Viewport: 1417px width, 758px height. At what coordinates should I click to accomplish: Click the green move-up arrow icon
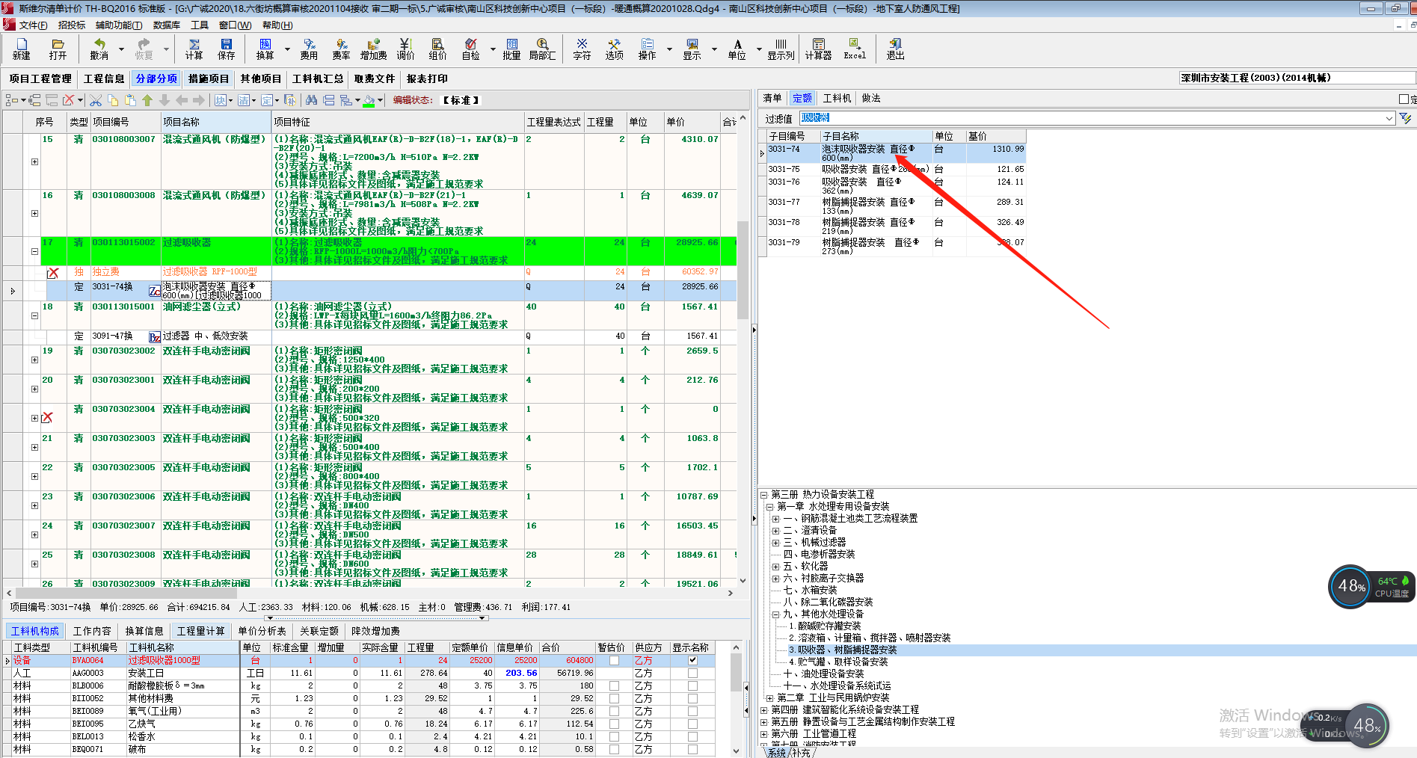[147, 100]
